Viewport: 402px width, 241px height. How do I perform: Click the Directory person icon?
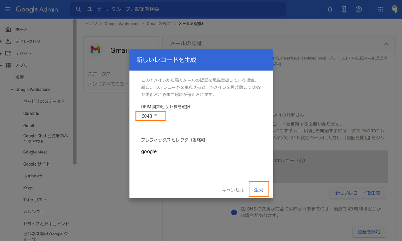click(x=8, y=41)
